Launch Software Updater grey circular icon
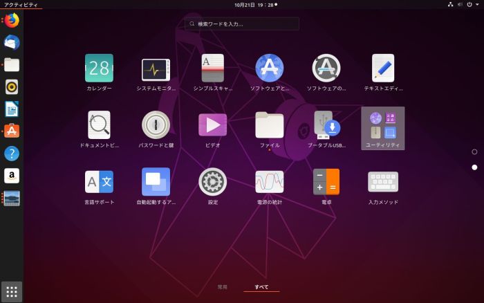Viewport: 484px width, 303px height. pos(326,68)
